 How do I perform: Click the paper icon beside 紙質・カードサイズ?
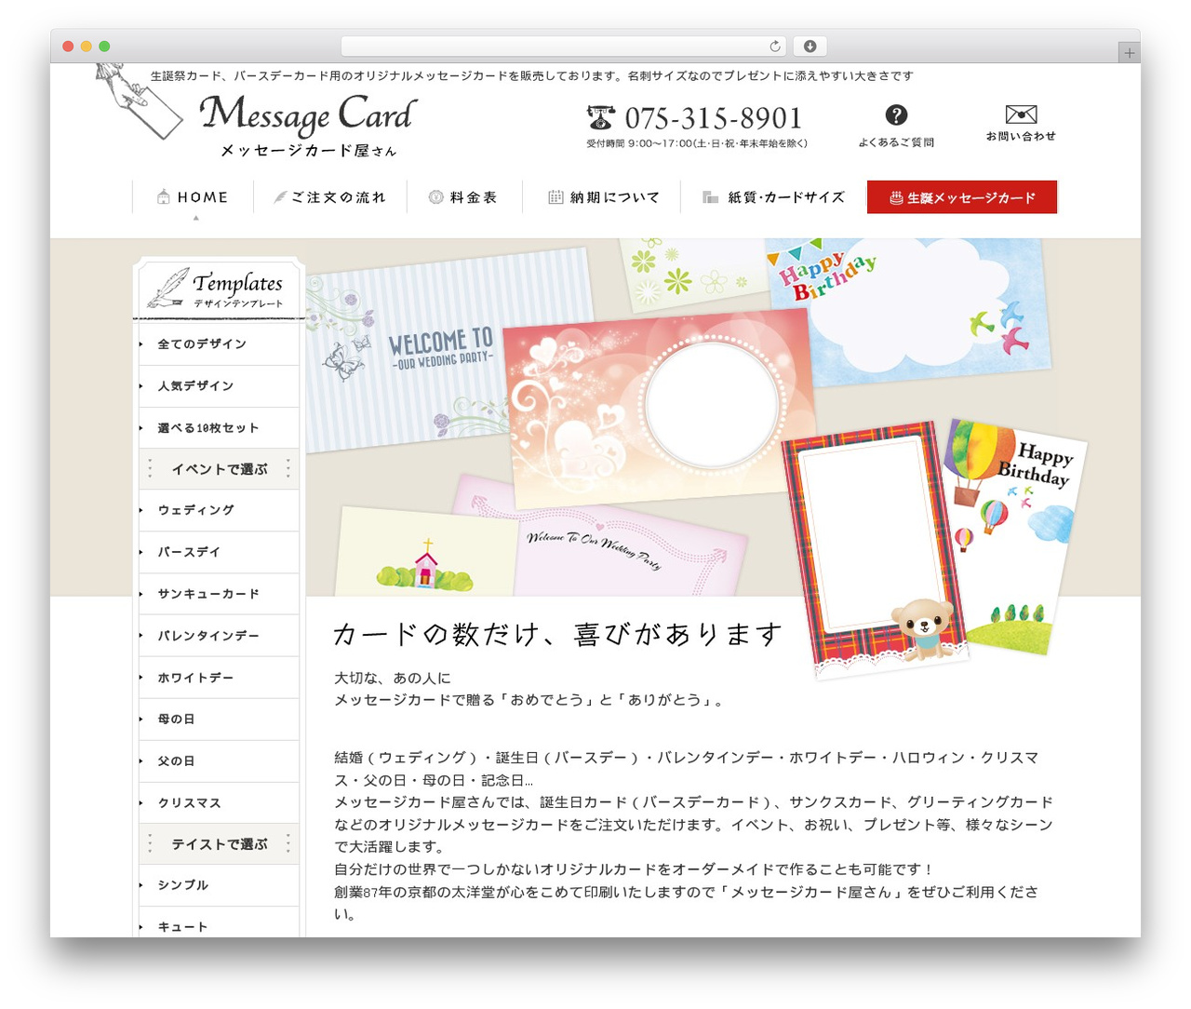710,197
